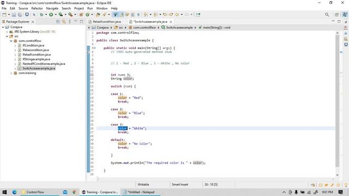Click scroll down arrow of editor
Image resolution: width=349 pixels, height=196 pixels.
(x=337, y=175)
